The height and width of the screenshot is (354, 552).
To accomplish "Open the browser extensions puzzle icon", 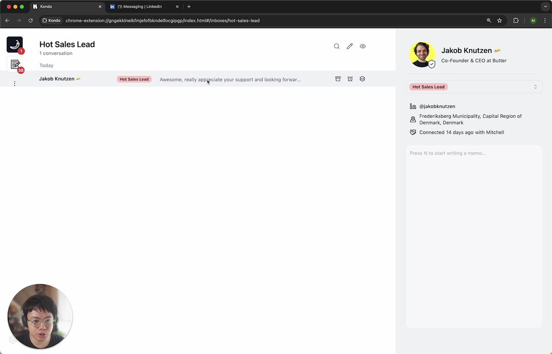I will point(516,20).
